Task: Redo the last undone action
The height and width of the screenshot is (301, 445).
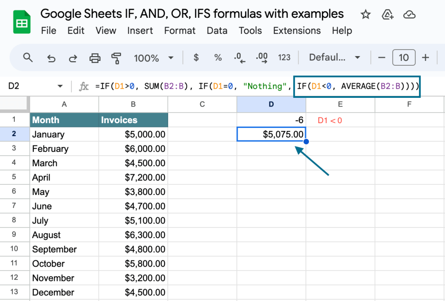Action: coord(73,58)
